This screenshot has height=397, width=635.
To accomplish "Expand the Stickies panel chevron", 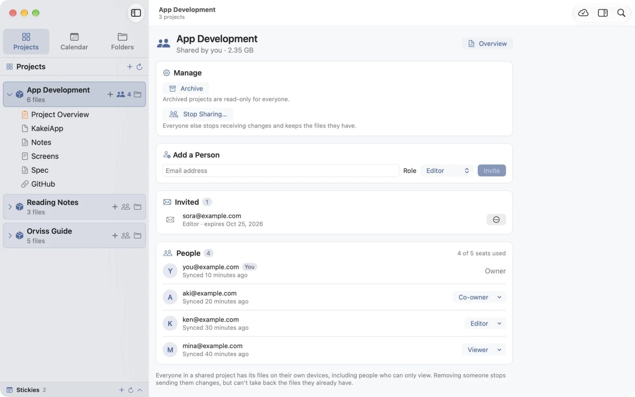I will coord(140,390).
